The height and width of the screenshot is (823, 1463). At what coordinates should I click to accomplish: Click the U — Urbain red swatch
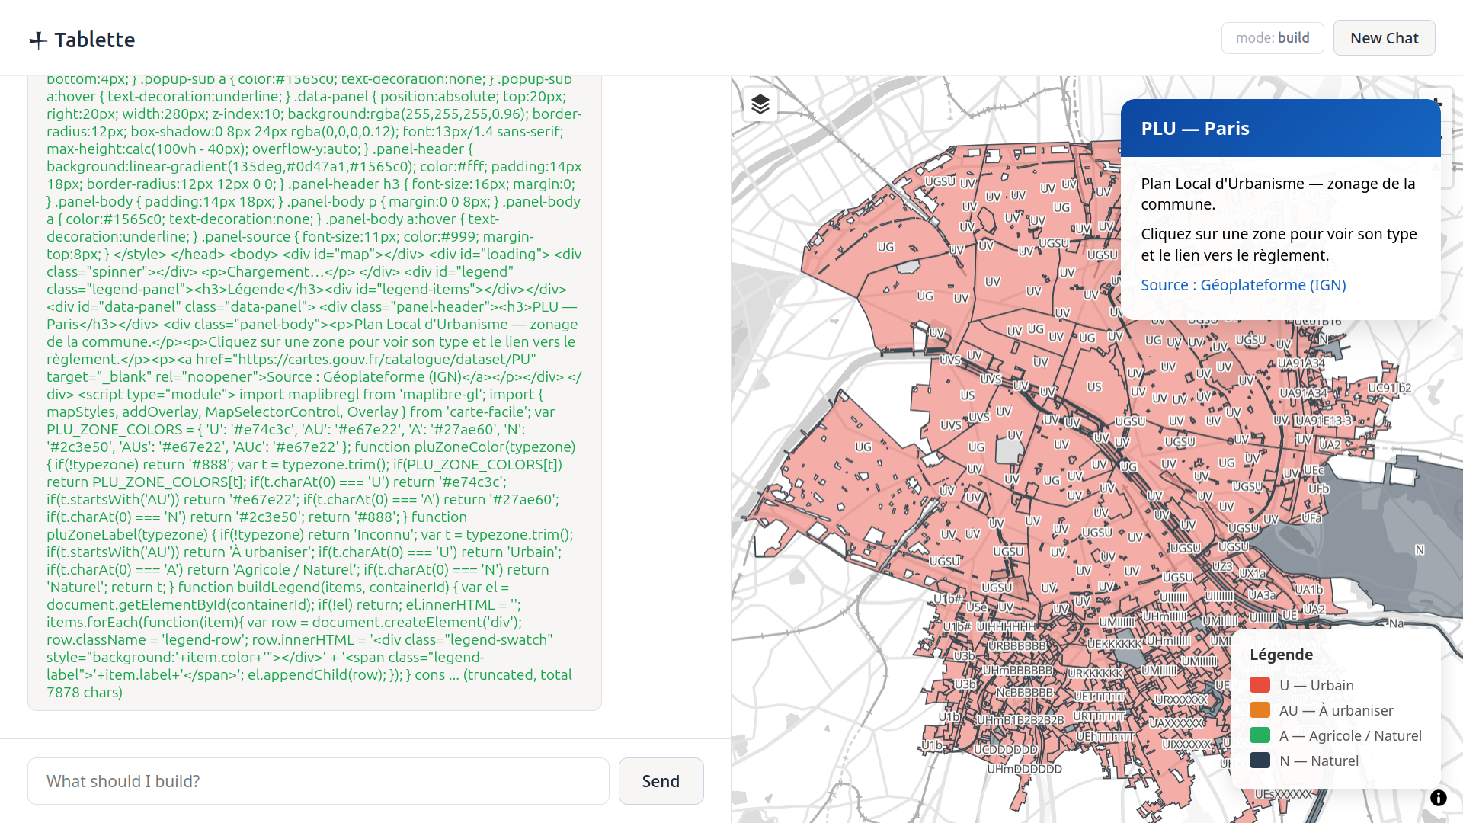pyautogui.click(x=1260, y=685)
